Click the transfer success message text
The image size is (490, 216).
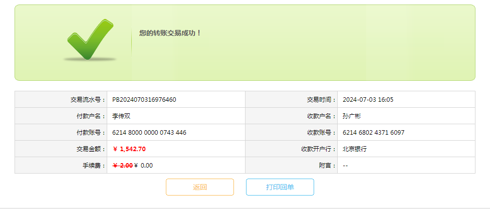click(170, 33)
